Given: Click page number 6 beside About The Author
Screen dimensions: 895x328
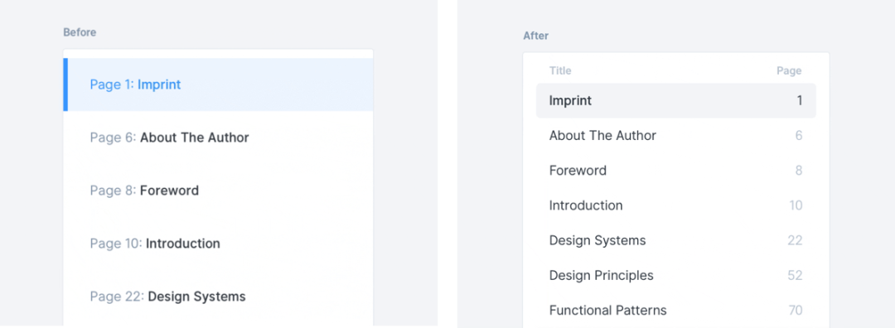Looking at the screenshot, I should [x=799, y=136].
